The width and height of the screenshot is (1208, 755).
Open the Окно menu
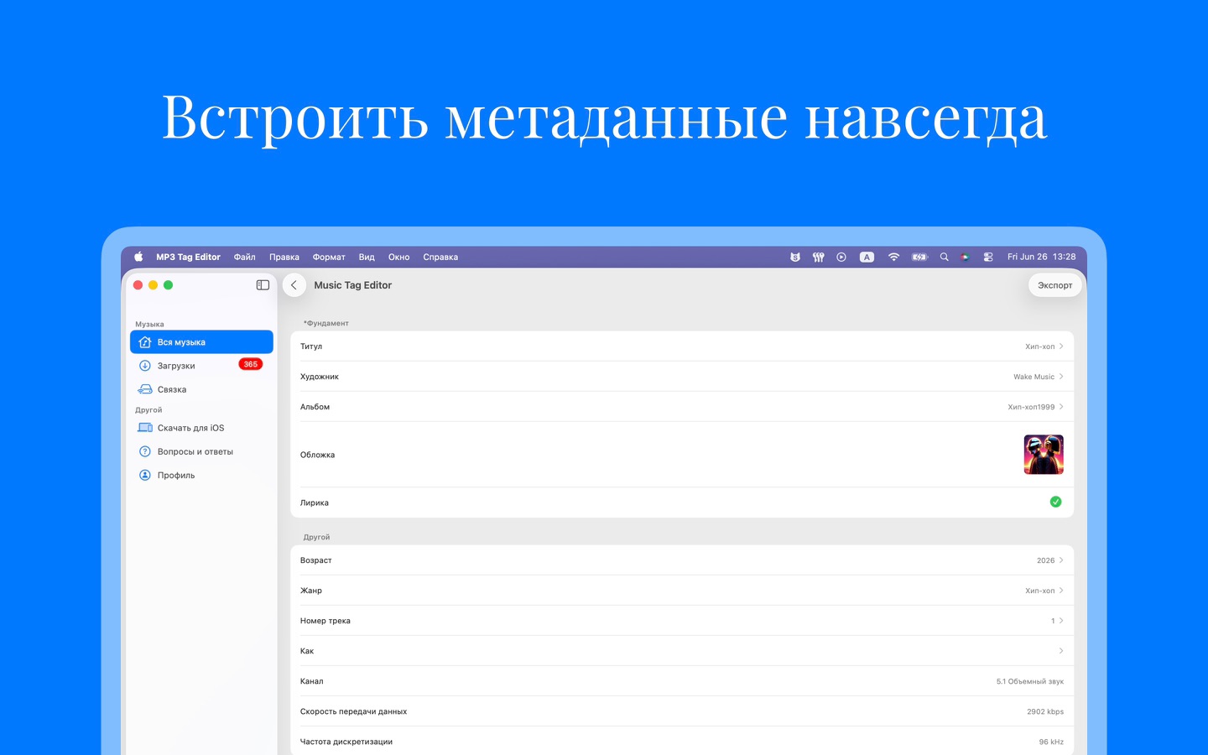pos(399,257)
